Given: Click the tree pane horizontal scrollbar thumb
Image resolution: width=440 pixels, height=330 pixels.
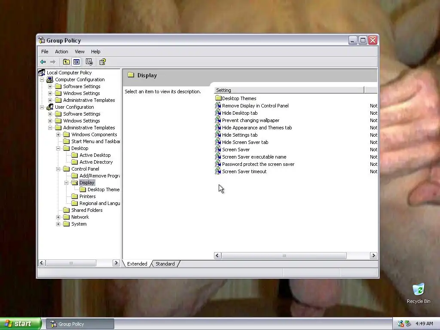Looking at the screenshot, I should pyautogui.click(x=71, y=263).
